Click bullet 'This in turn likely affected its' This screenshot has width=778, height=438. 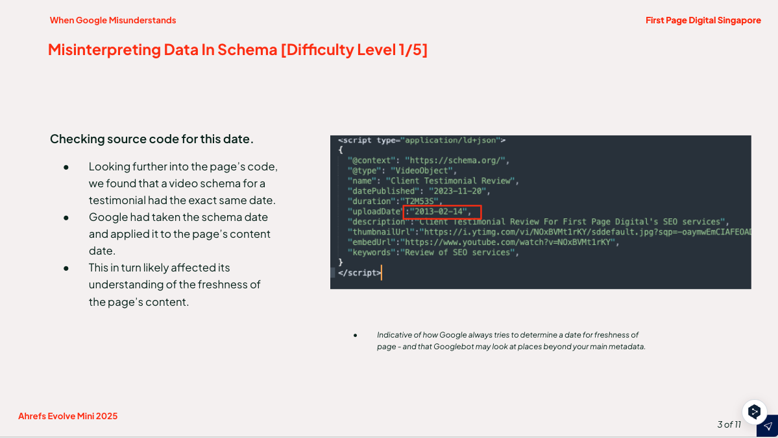coord(175,285)
